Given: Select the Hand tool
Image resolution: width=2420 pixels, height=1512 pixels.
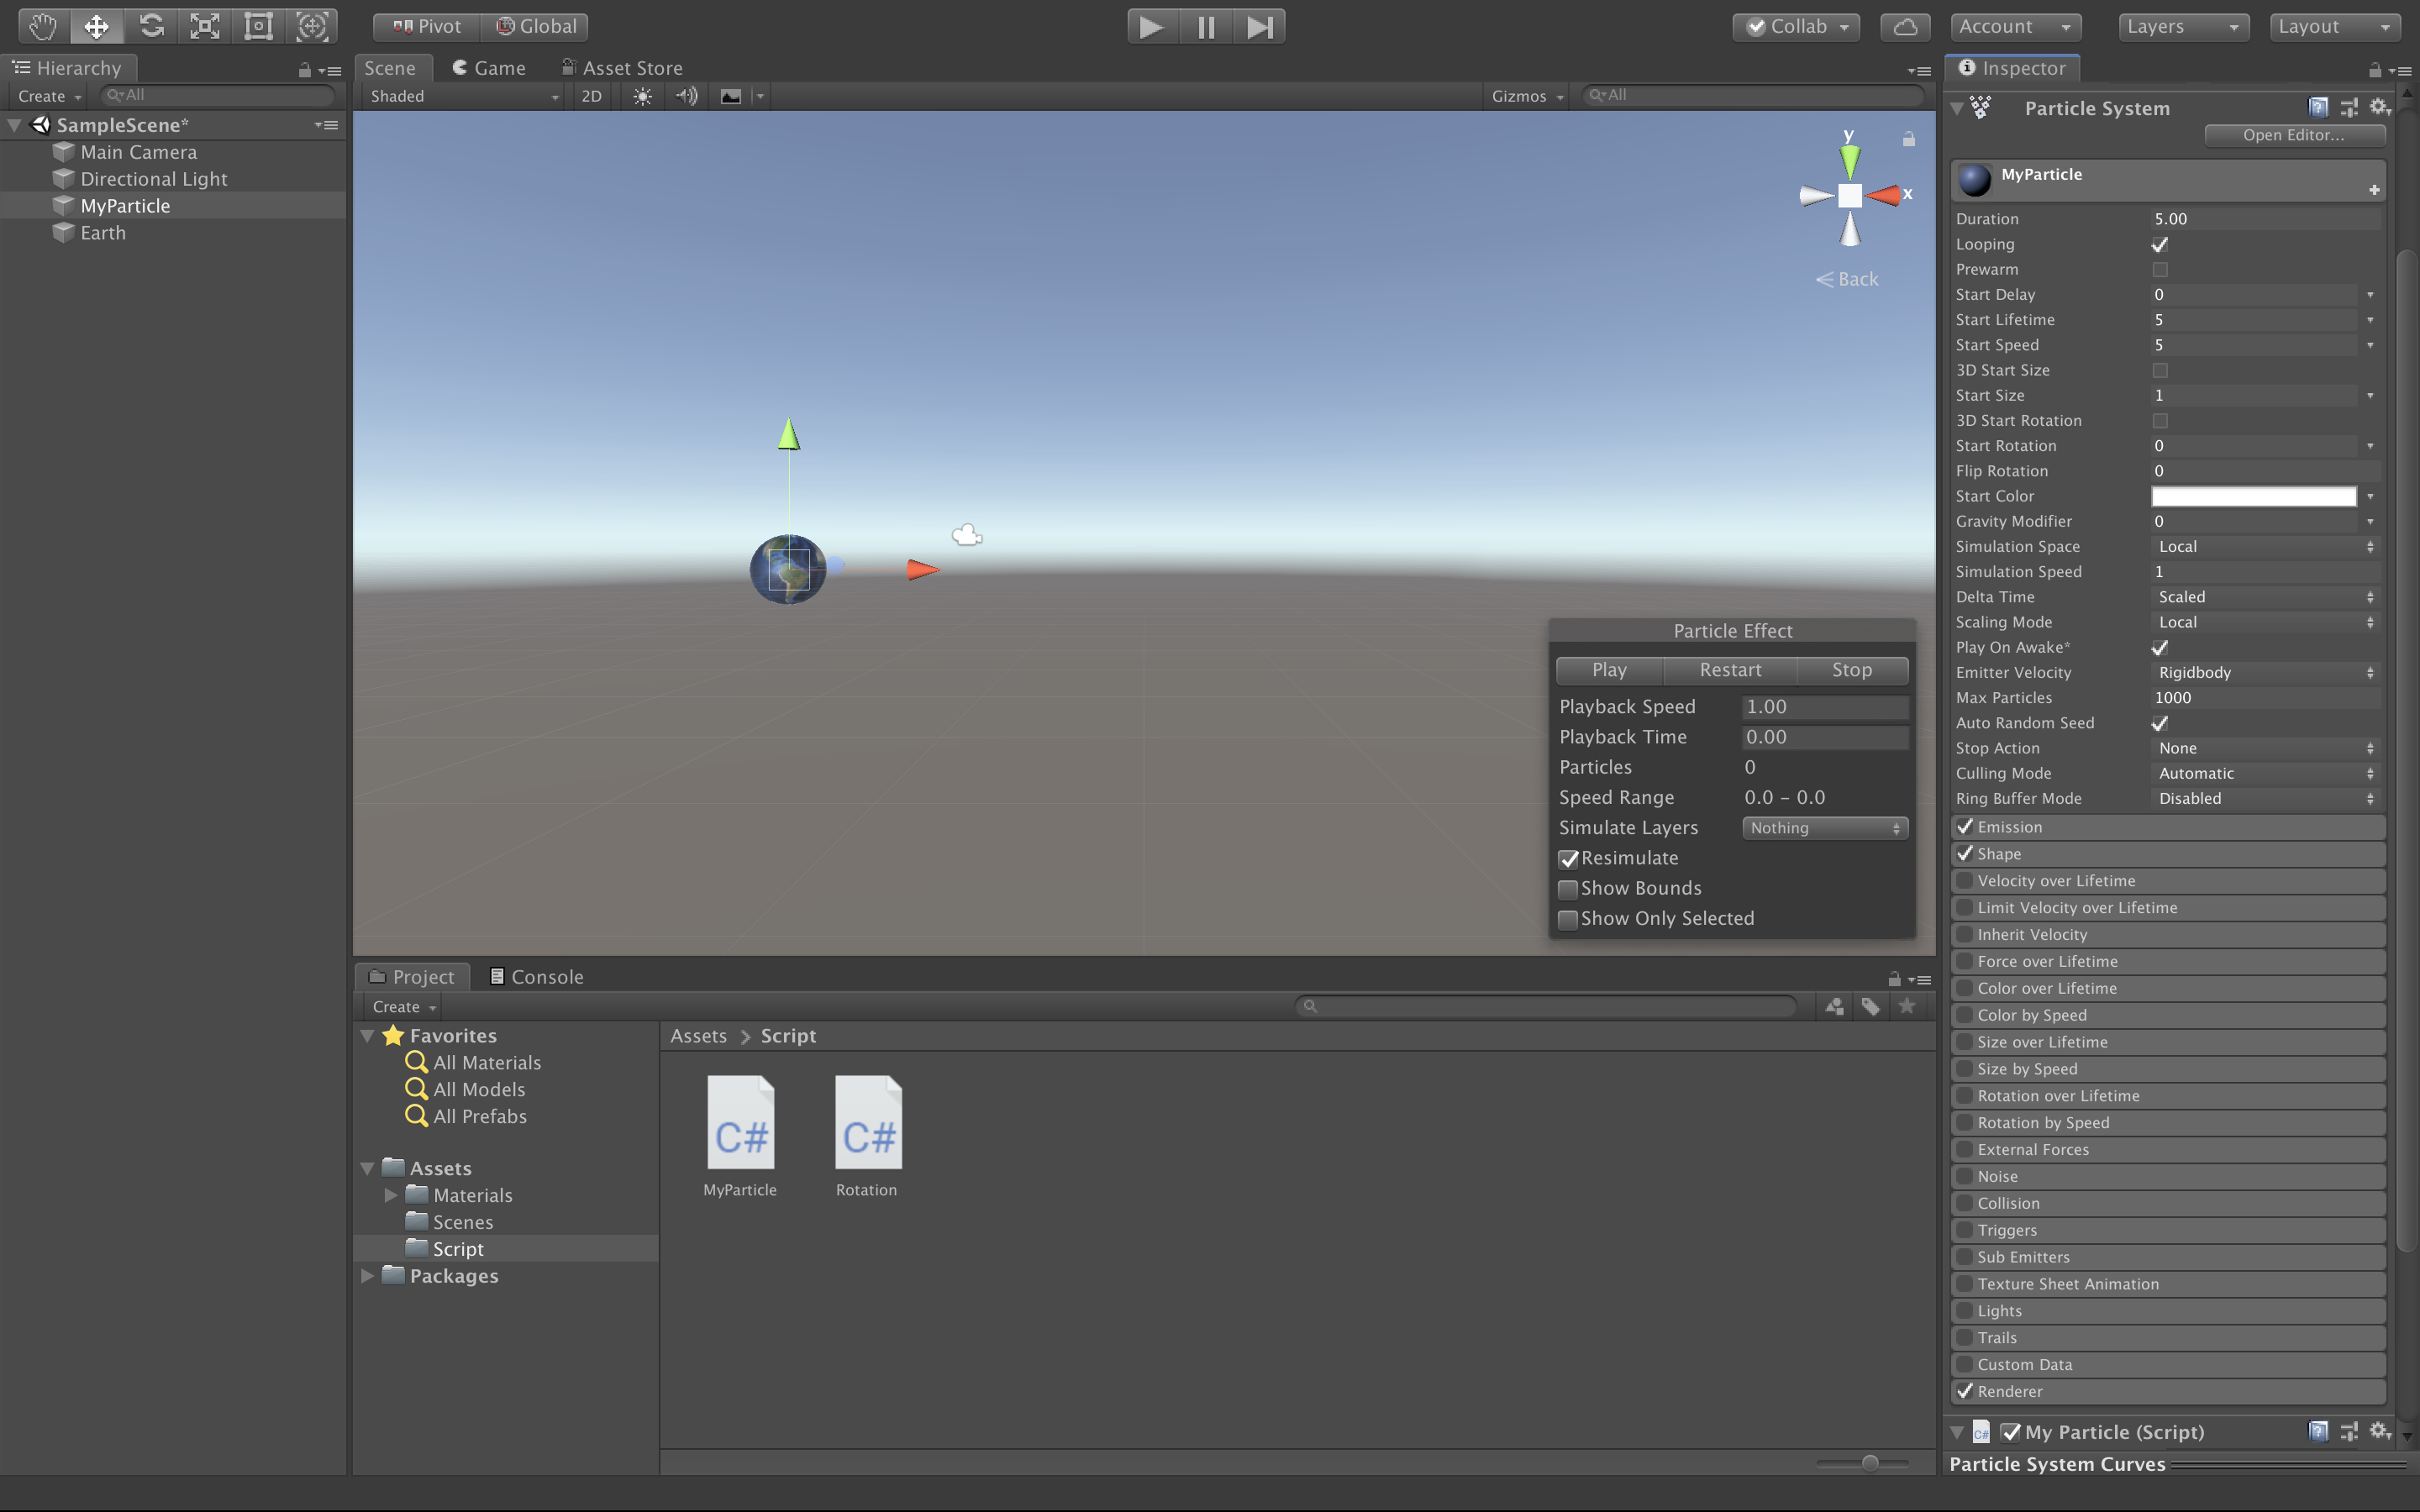Looking at the screenshot, I should [42, 26].
